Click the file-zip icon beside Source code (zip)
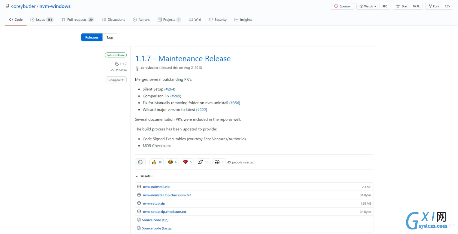 coord(139,220)
